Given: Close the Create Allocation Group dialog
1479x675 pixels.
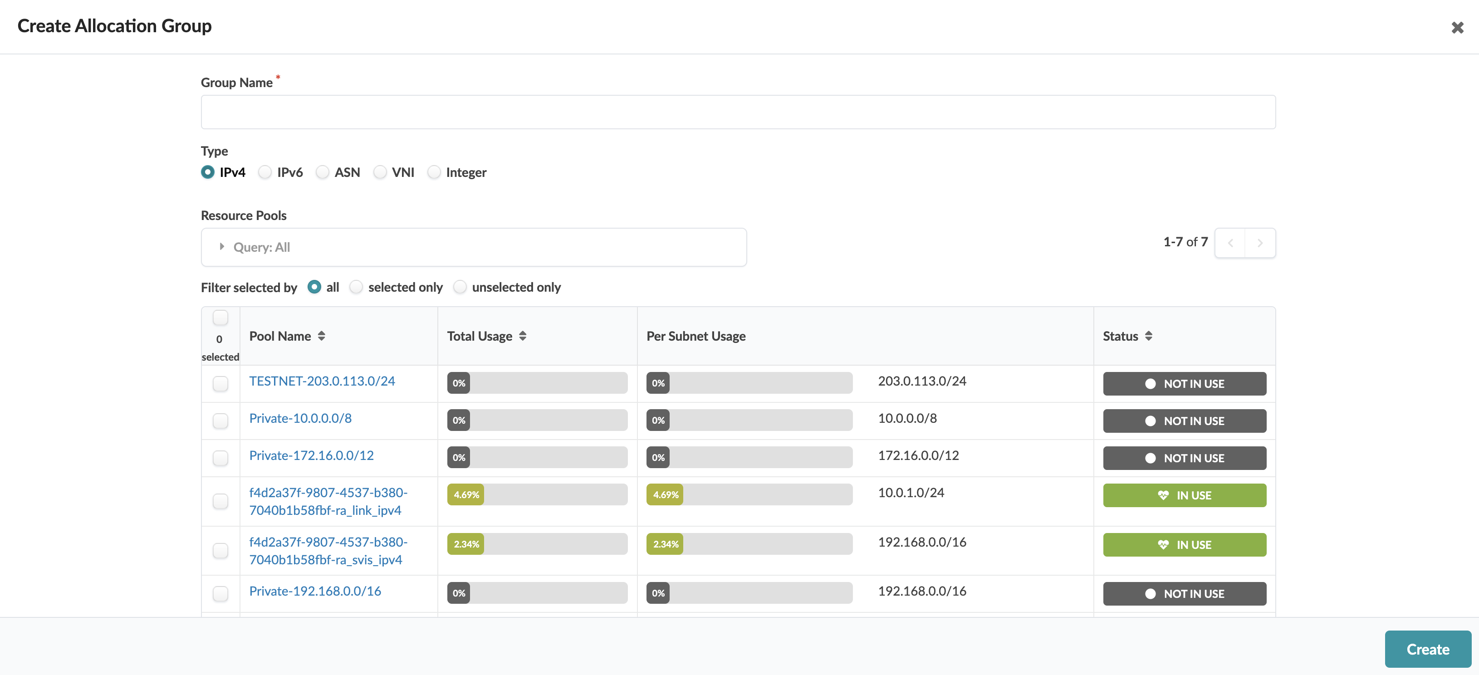Looking at the screenshot, I should click(x=1457, y=28).
